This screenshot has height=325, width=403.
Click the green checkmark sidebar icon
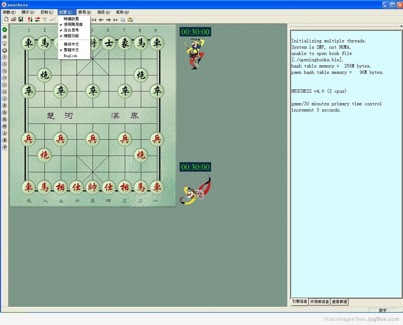4,30
